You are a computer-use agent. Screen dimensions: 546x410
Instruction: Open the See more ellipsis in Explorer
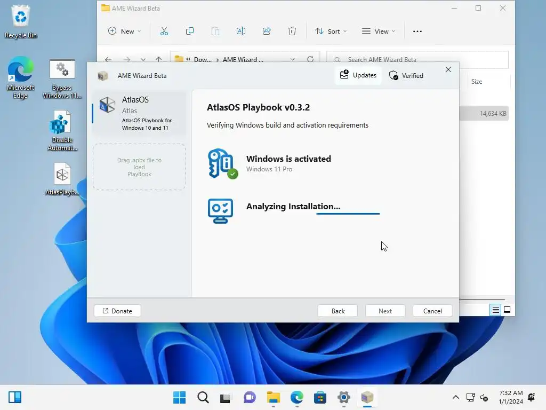[417, 31]
